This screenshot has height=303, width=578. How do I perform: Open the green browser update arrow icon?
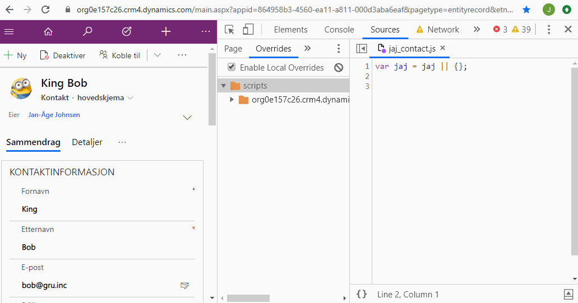(567, 10)
